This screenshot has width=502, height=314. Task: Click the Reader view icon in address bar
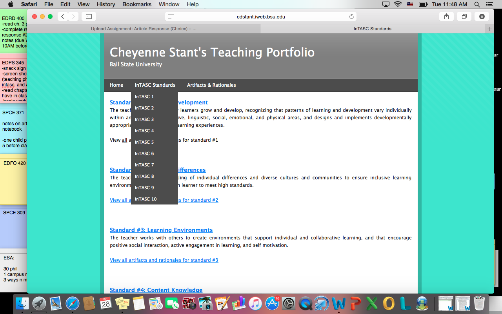click(171, 16)
